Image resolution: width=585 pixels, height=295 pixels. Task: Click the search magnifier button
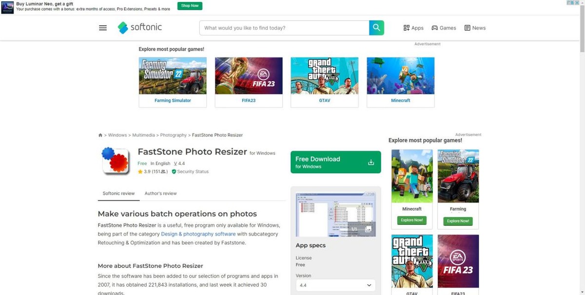pyautogui.click(x=376, y=28)
